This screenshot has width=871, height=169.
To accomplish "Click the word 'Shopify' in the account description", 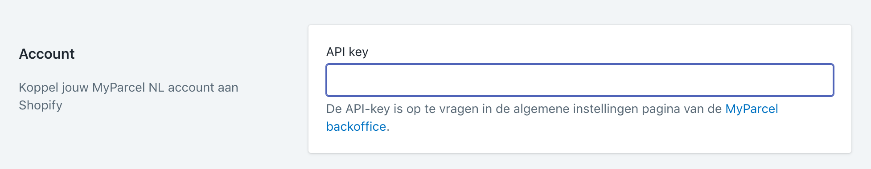I will point(41,105).
